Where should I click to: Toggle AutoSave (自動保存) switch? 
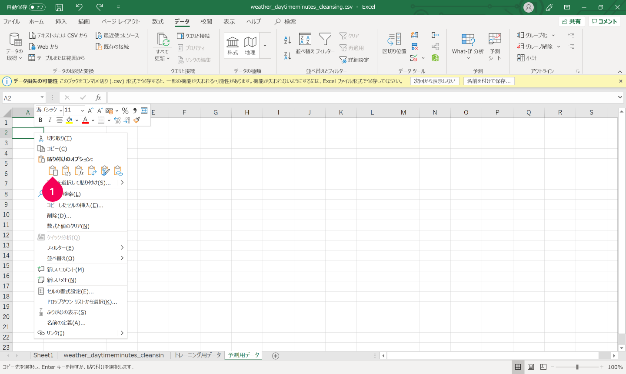point(37,7)
